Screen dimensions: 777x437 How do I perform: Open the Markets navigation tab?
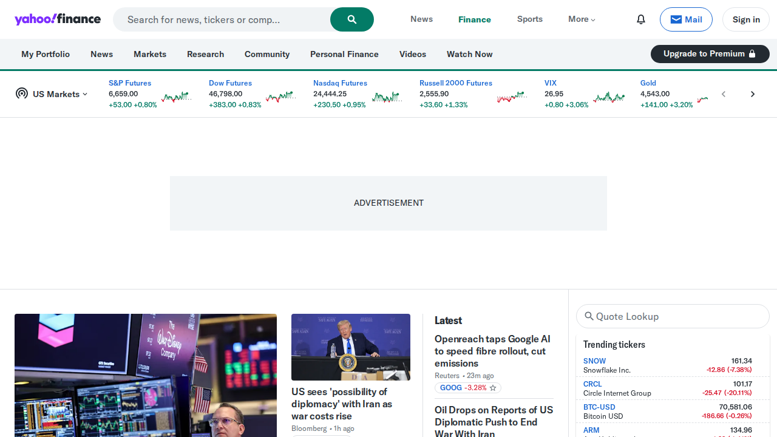149,54
